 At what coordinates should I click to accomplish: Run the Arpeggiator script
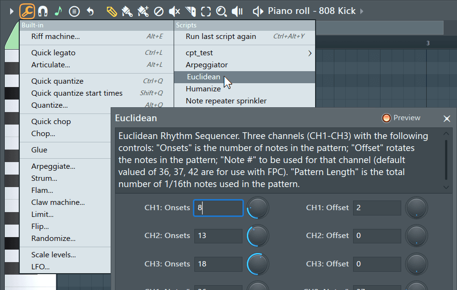[x=207, y=65]
